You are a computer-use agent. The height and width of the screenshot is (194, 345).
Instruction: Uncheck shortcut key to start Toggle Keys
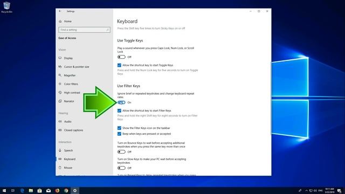click(x=119, y=65)
